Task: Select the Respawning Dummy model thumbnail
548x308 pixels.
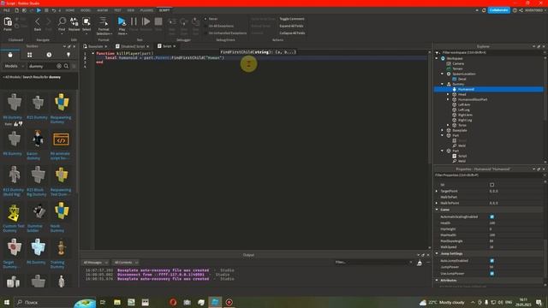Action: click(61, 102)
